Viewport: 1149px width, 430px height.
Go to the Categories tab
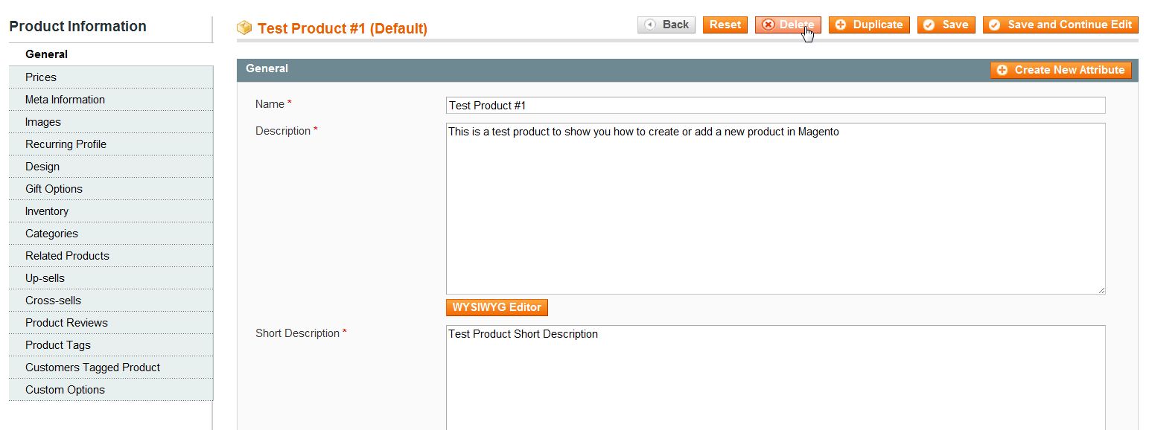[x=51, y=234]
